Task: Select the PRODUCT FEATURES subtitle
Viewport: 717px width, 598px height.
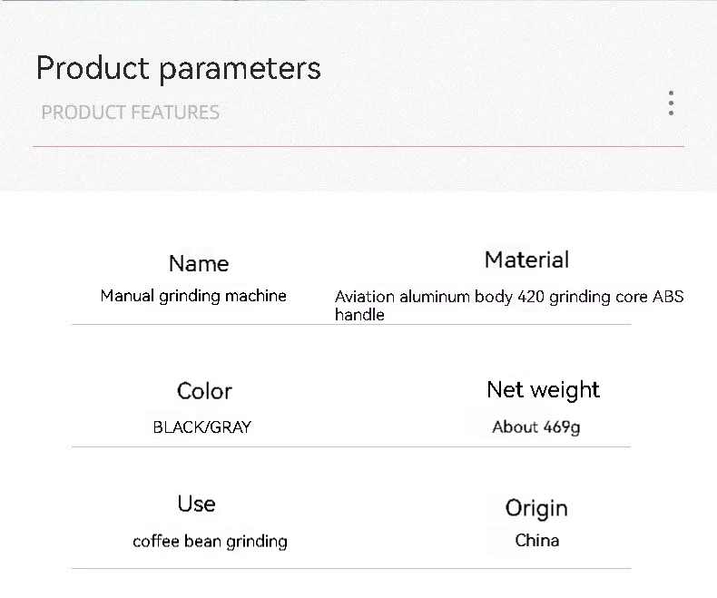Action: 131,113
